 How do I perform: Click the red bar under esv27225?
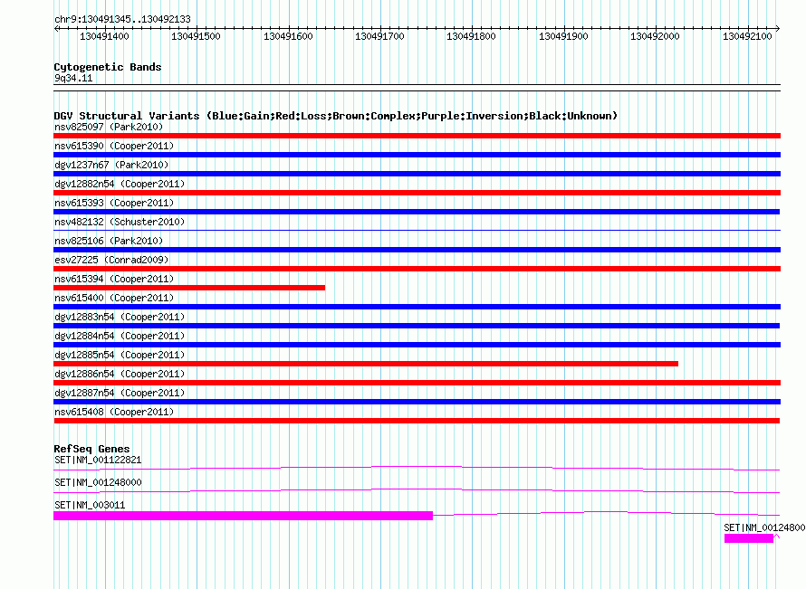[417, 269]
